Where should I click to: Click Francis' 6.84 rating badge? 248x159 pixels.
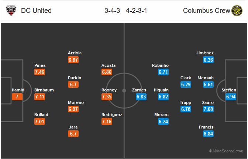(208, 134)
